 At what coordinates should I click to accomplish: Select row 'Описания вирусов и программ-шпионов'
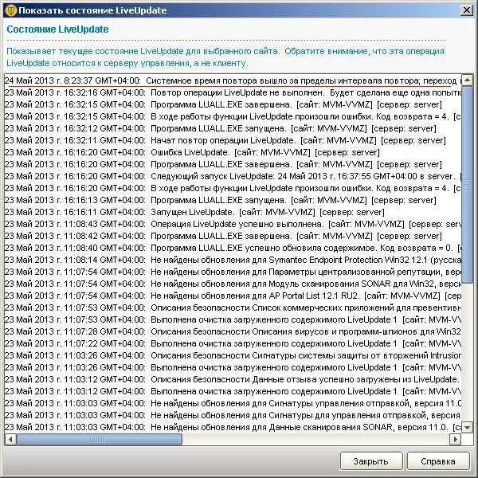(x=233, y=331)
